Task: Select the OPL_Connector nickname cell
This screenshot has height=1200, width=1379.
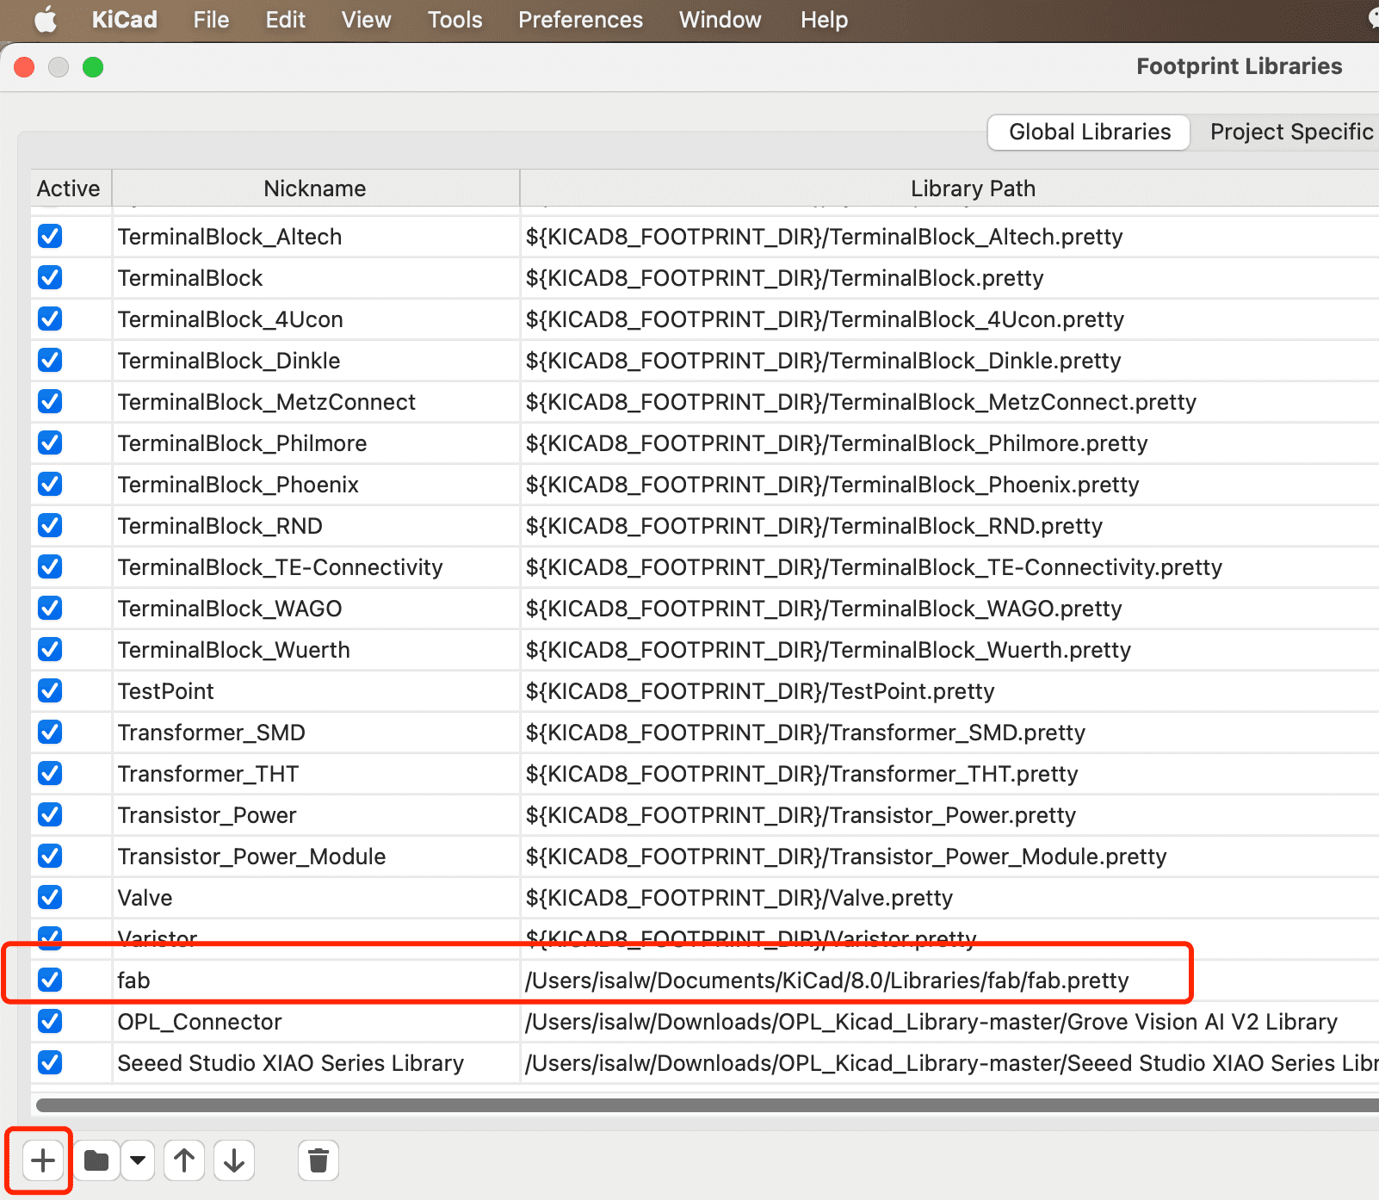Action: pyautogui.click(x=315, y=1021)
